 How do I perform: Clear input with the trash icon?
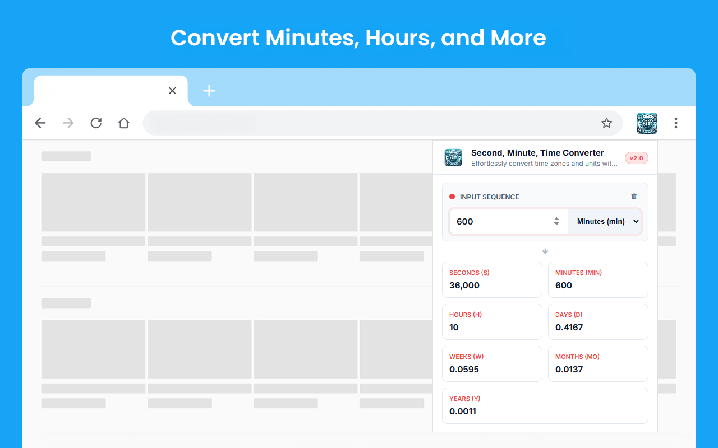point(634,197)
